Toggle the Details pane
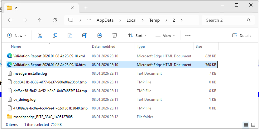 (242, 36)
